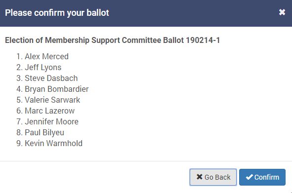Select first-ranked candidate Alex Merced
292x193 pixels.
click(46, 57)
